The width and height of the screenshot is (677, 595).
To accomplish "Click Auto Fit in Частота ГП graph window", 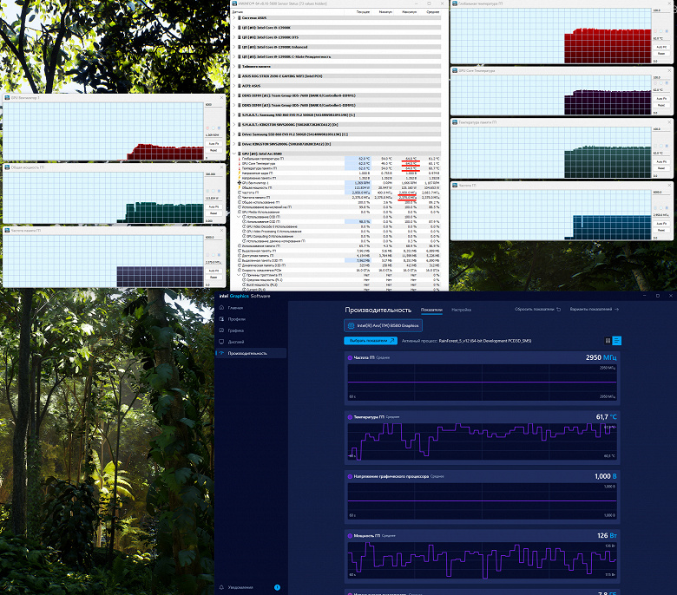I will [661, 224].
